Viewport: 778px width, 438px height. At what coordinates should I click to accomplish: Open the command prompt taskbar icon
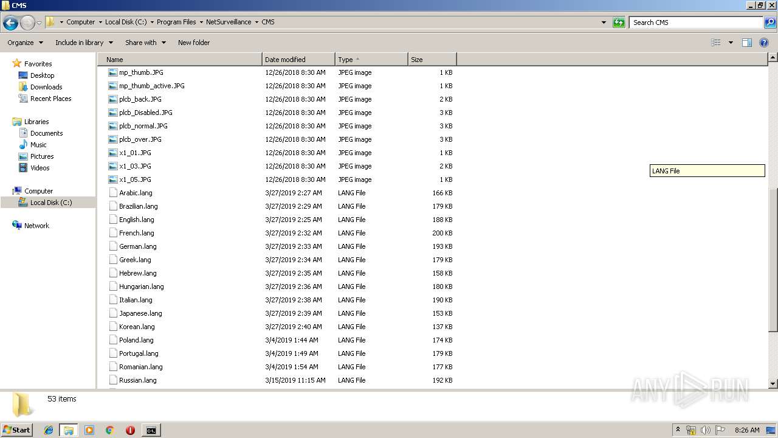click(x=151, y=430)
